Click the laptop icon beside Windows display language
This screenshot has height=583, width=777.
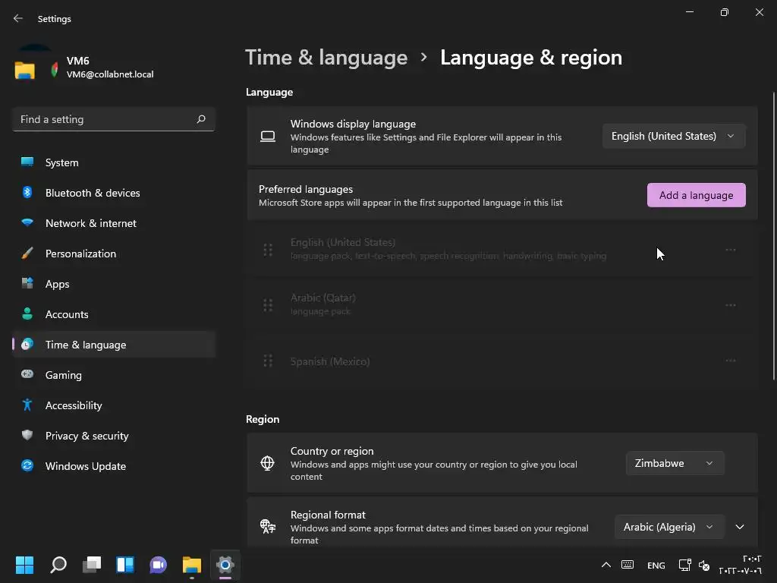click(x=268, y=137)
